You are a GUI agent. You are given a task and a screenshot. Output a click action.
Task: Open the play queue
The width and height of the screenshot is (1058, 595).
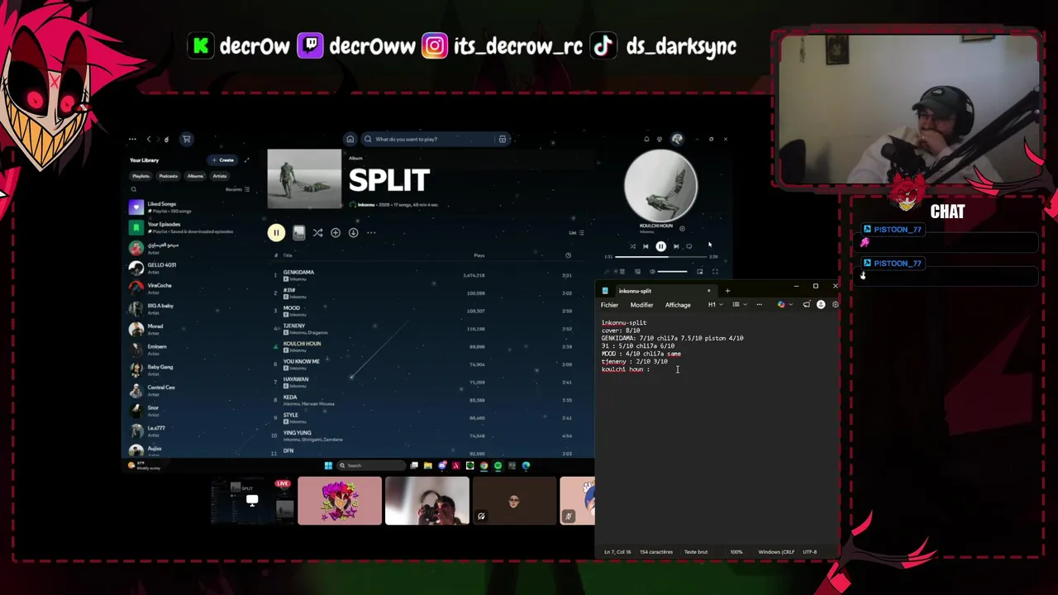coord(622,271)
